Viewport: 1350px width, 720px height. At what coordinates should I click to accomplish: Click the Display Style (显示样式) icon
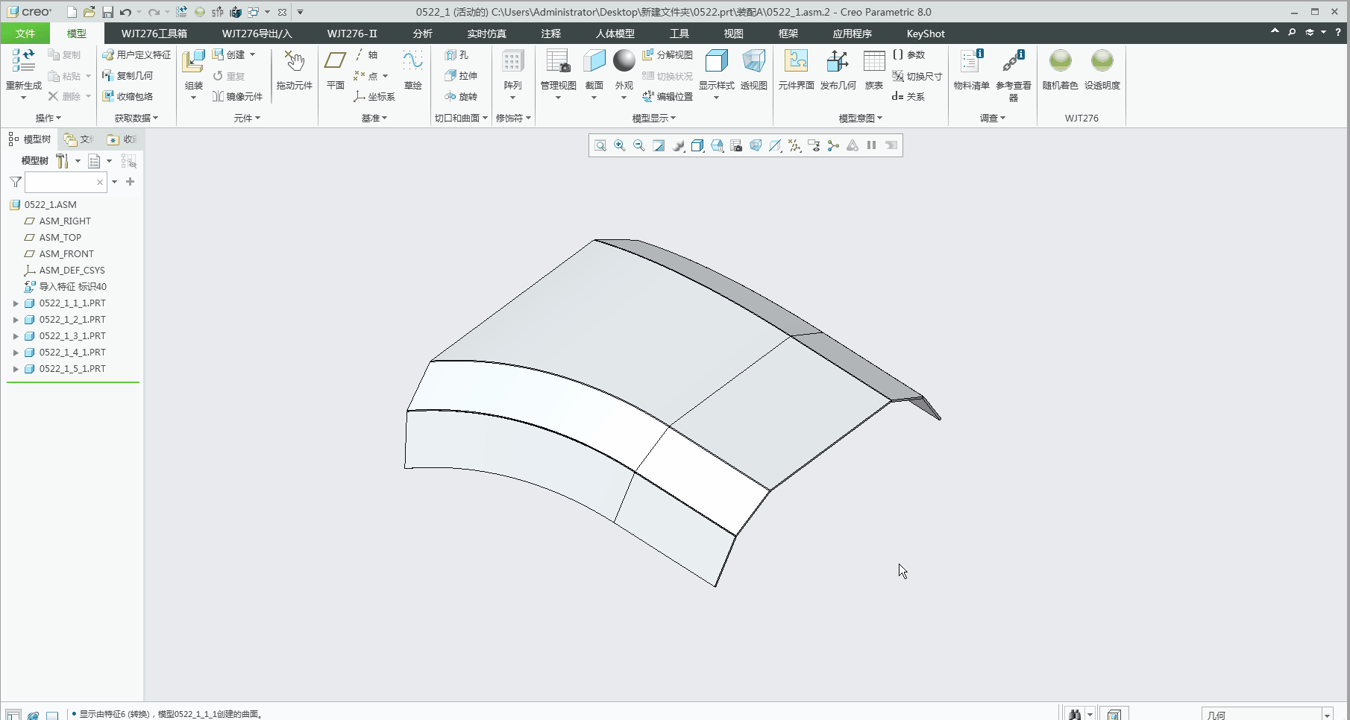tap(716, 61)
